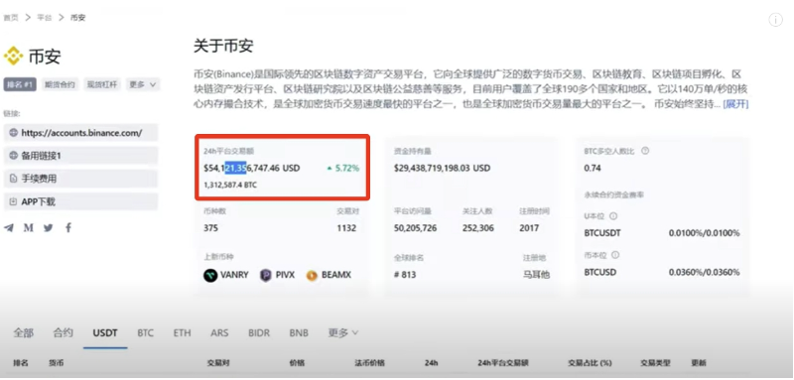Open https://accounts.binance.com/ link
Screen dimensions: 794x380
click(80, 133)
